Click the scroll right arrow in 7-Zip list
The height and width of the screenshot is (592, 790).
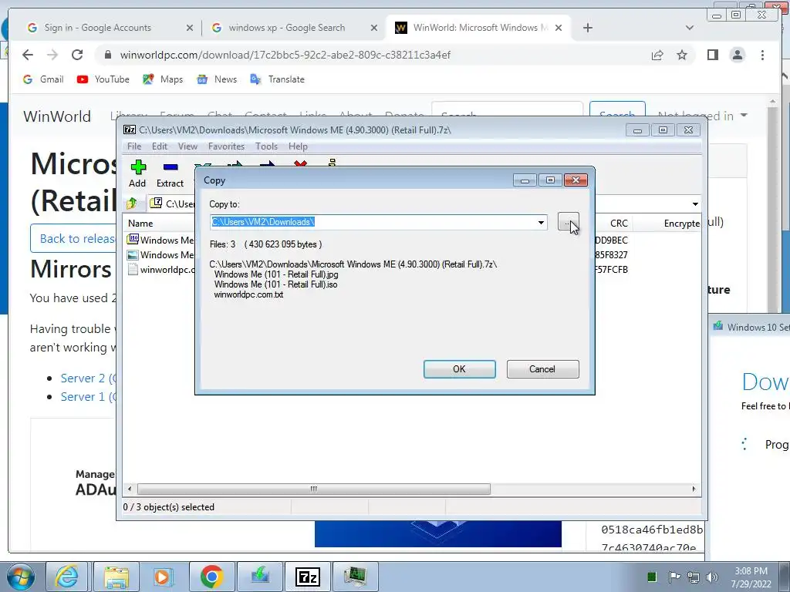coord(694,489)
